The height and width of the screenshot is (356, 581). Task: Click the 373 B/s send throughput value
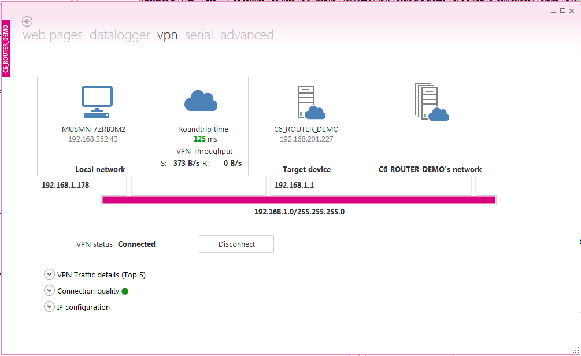[186, 164]
